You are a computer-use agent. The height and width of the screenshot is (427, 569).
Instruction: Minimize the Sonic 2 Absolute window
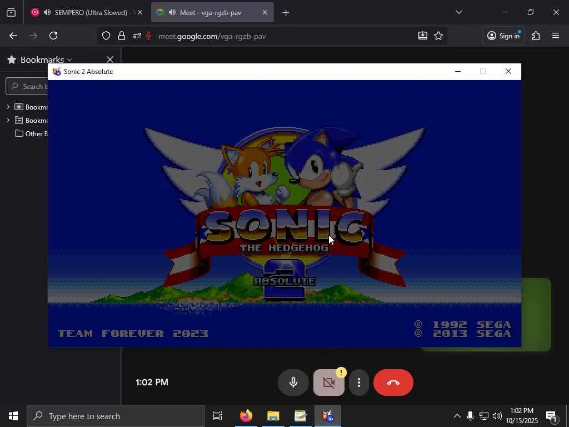[x=458, y=72]
